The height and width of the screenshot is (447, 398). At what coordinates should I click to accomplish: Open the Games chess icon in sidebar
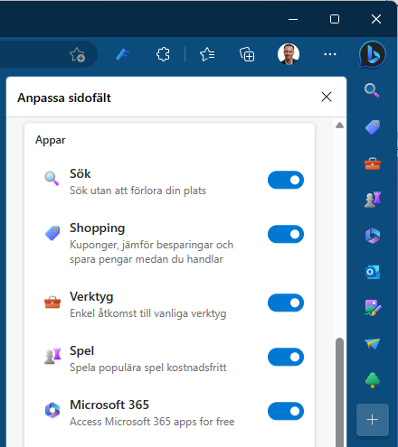pos(373,200)
